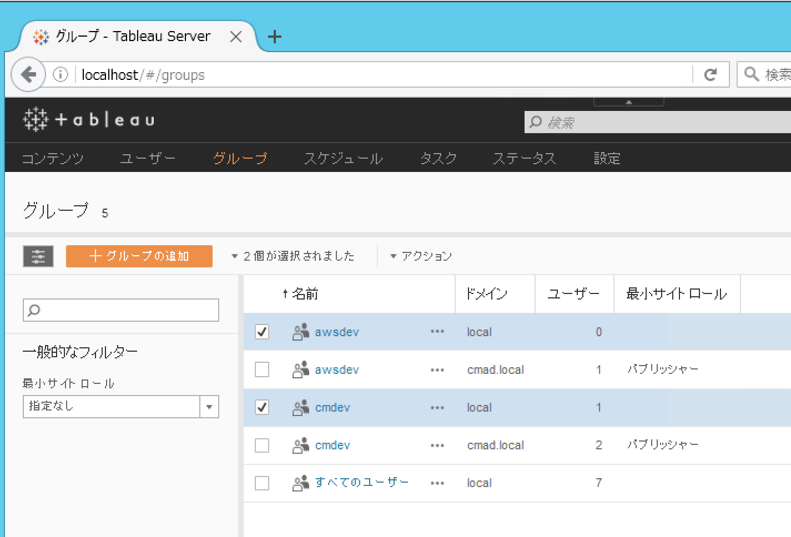Click the site information icon in address bar
The width and height of the screenshot is (791, 537).
(x=61, y=74)
